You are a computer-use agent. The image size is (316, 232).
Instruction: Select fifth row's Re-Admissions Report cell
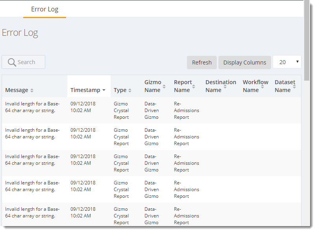click(x=187, y=216)
